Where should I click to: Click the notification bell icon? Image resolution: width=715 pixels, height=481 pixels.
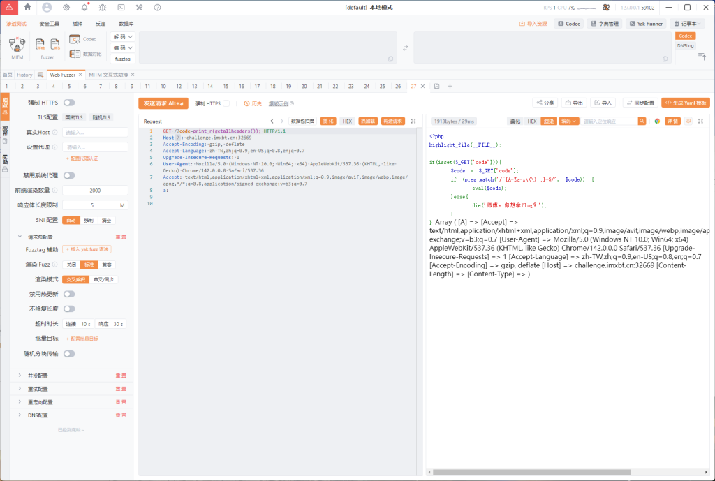coord(84,7)
